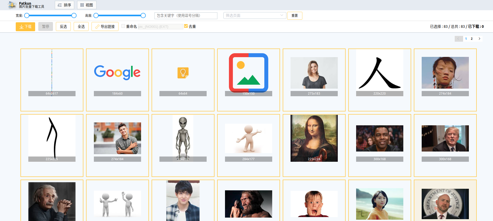Select the woman with earrings thumbnail
This screenshot has height=221, width=493.
pos(445,73)
